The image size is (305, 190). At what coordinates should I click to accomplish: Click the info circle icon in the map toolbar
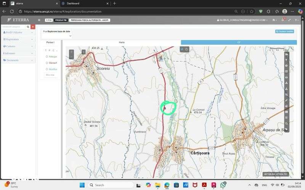(x=286, y=66)
